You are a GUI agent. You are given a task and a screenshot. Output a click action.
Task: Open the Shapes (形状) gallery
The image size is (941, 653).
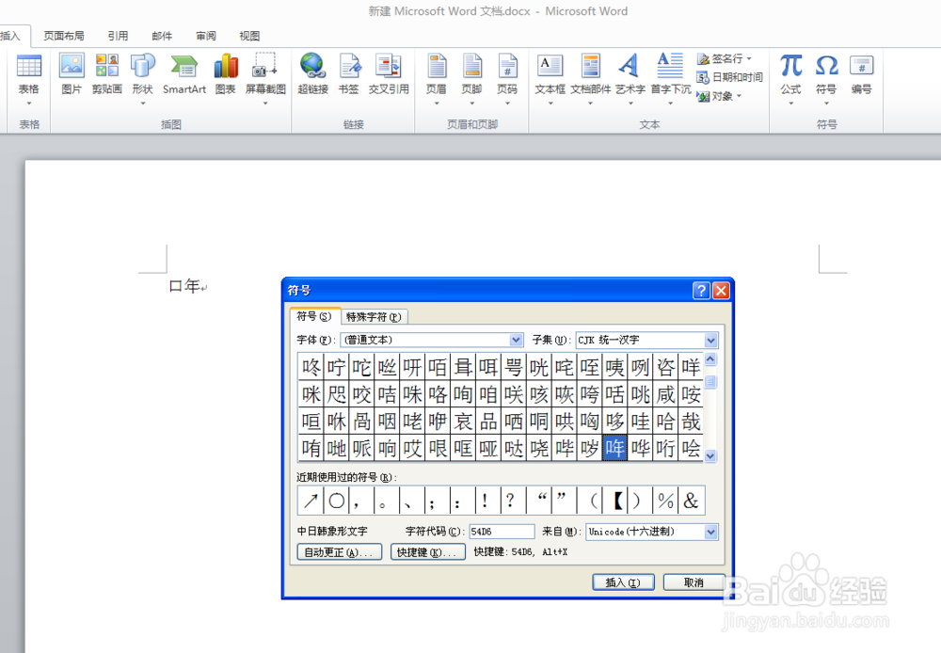[x=143, y=74]
